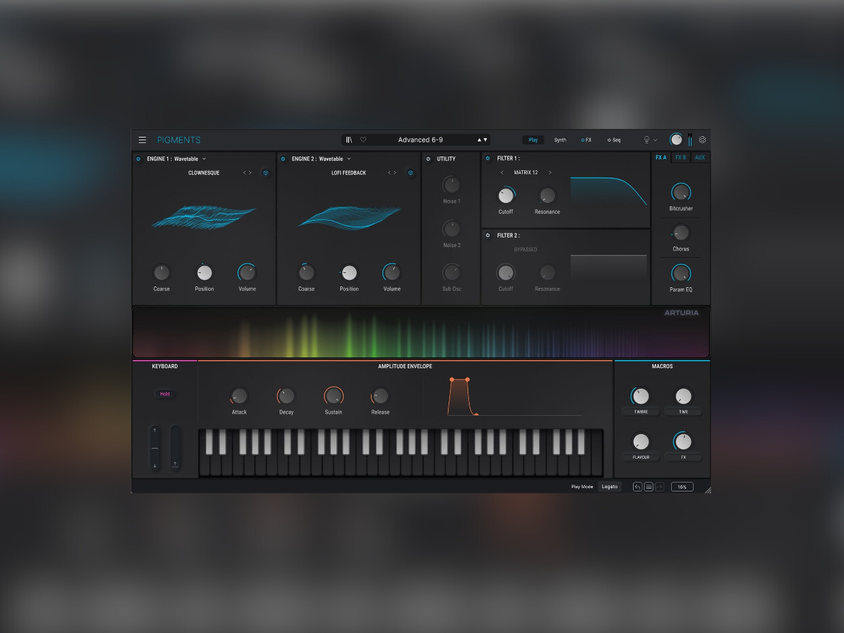Open randomize cube icon for Engine 2
The width and height of the screenshot is (844, 633).
point(410,173)
